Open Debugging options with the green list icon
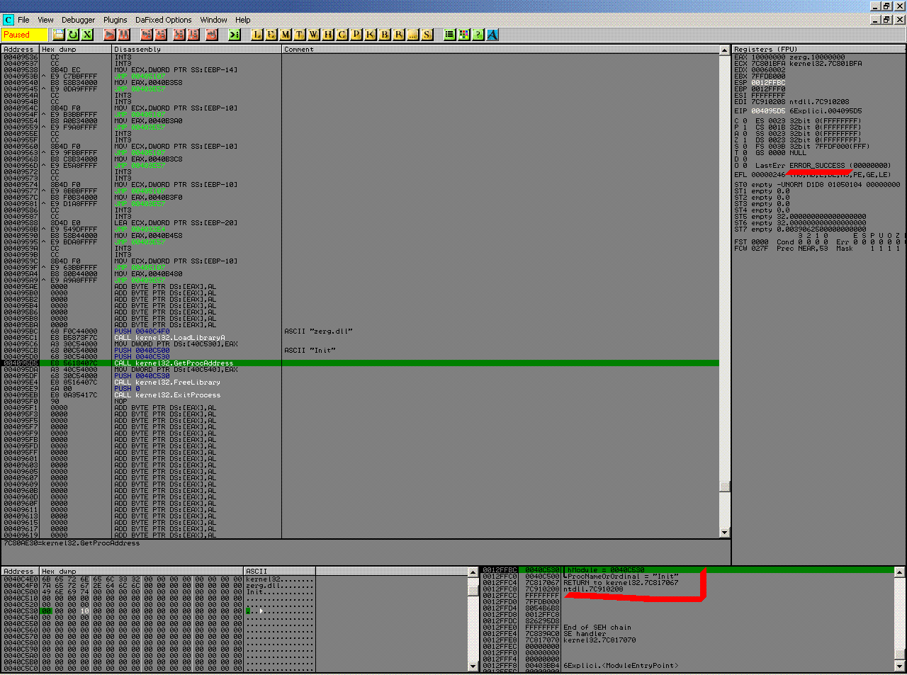 point(450,34)
